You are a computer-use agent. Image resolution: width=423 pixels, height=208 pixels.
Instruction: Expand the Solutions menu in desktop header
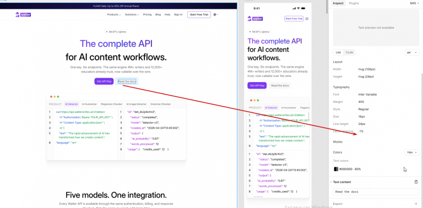click(x=132, y=14)
